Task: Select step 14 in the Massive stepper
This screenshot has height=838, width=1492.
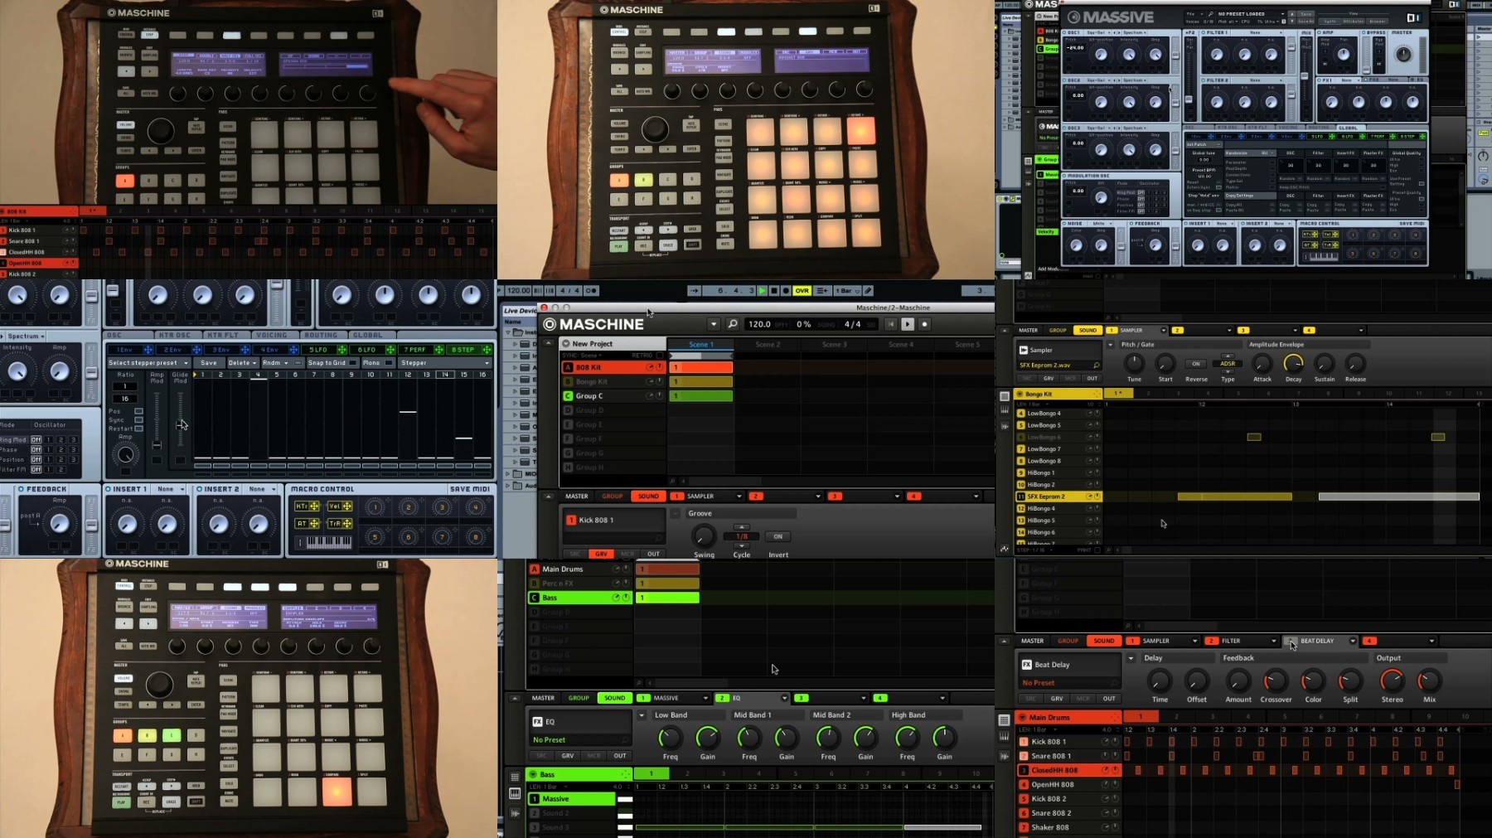Action: click(445, 375)
